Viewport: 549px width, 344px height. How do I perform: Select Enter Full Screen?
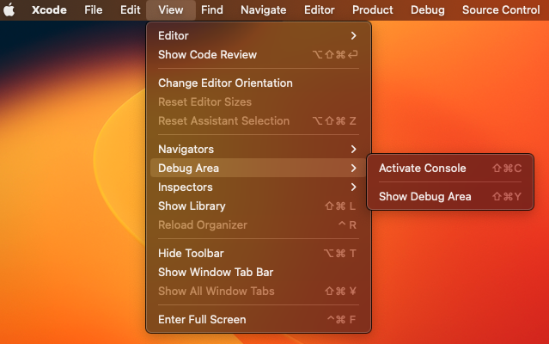[x=259, y=319]
